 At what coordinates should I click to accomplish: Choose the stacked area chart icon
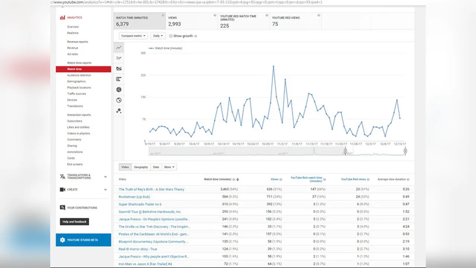[x=119, y=68]
